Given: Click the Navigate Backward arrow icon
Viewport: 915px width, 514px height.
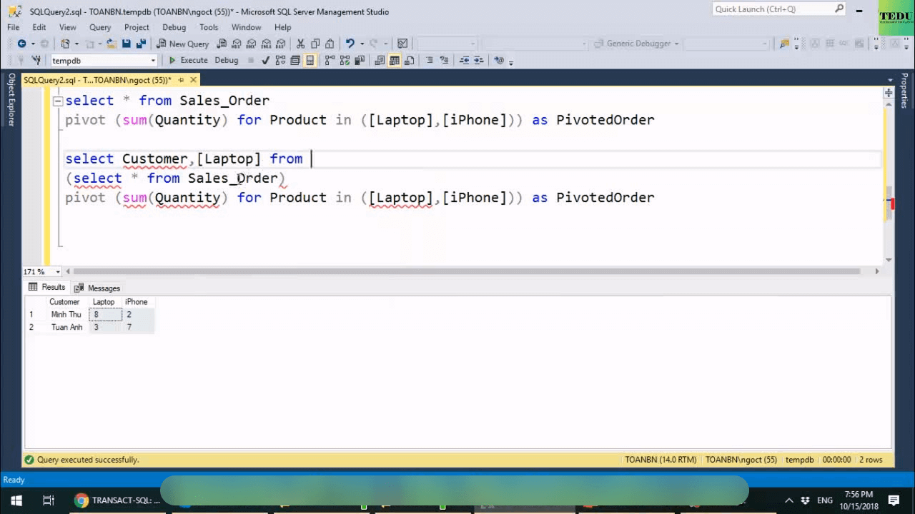Looking at the screenshot, I should pos(21,44).
